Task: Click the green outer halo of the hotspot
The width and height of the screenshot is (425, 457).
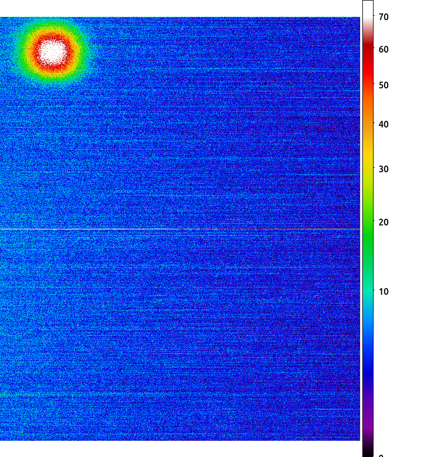Action: [x=53, y=80]
